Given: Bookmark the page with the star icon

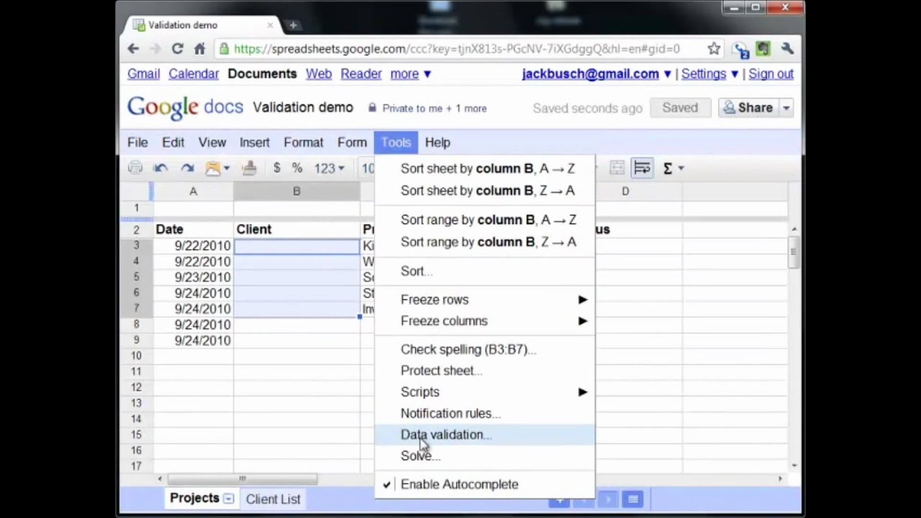Looking at the screenshot, I should (x=714, y=49).
